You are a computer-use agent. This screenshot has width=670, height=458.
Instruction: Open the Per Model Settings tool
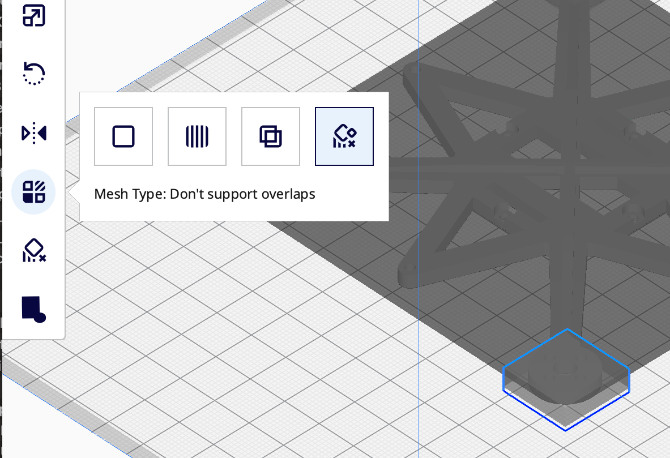click(x=34, y=192)
